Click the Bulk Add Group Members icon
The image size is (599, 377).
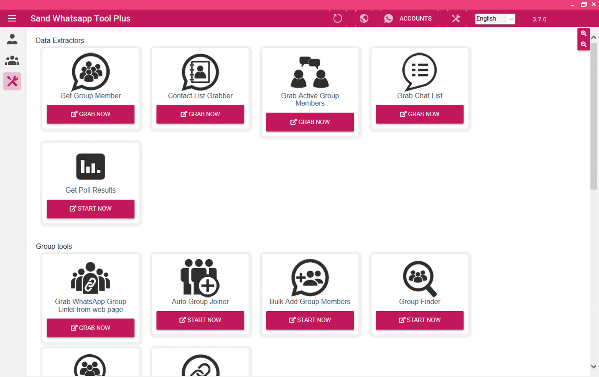[x=310, y=278]
